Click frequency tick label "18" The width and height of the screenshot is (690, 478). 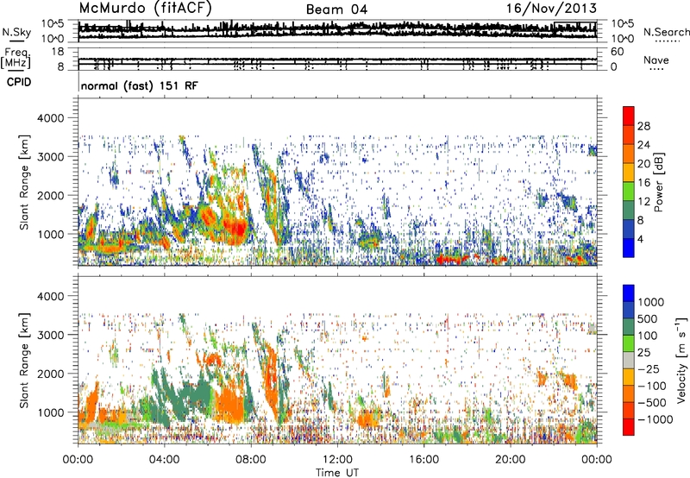coord(58,51)
